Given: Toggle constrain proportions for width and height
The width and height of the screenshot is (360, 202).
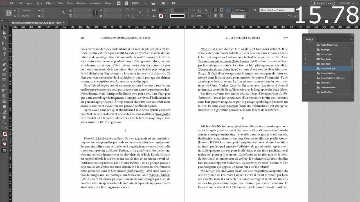Looking at the screenshot, I should [x=63, y=13].
